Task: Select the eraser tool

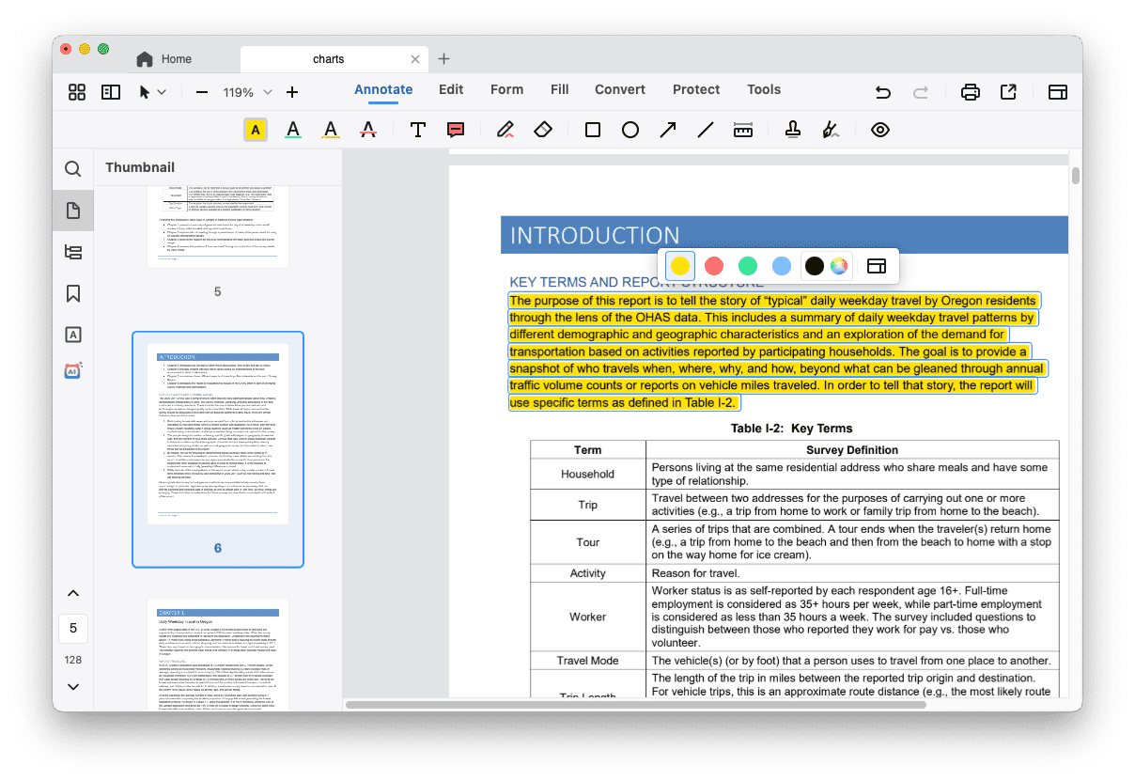Action: [543, 130]
